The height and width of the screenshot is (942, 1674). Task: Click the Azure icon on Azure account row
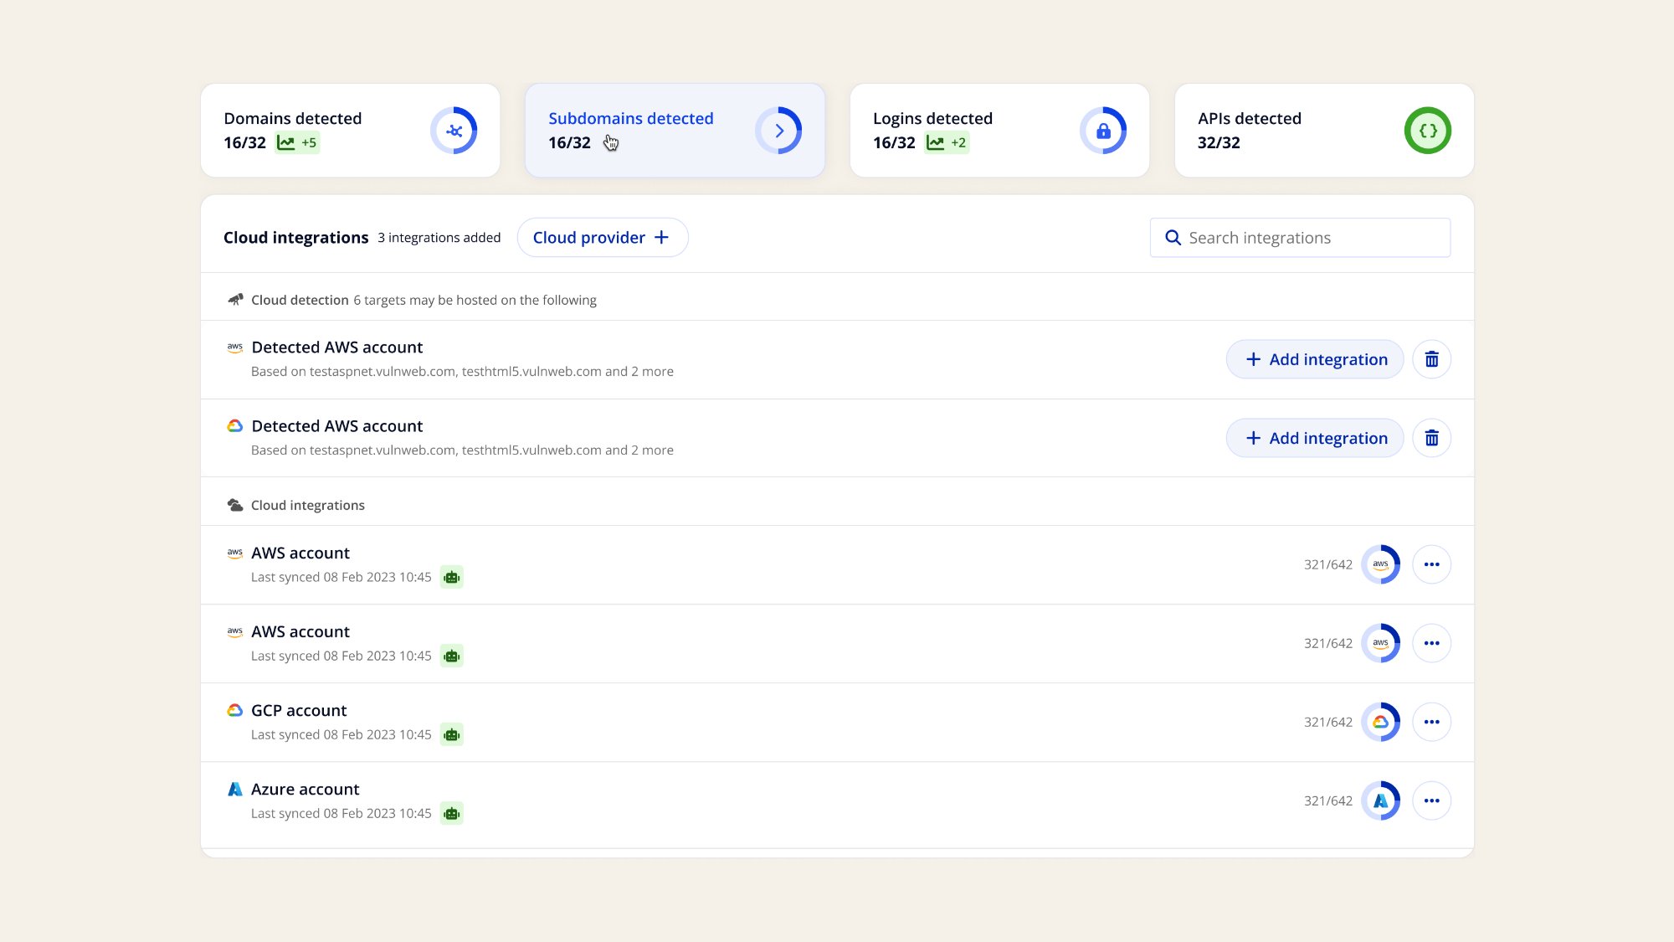point(235,788)
